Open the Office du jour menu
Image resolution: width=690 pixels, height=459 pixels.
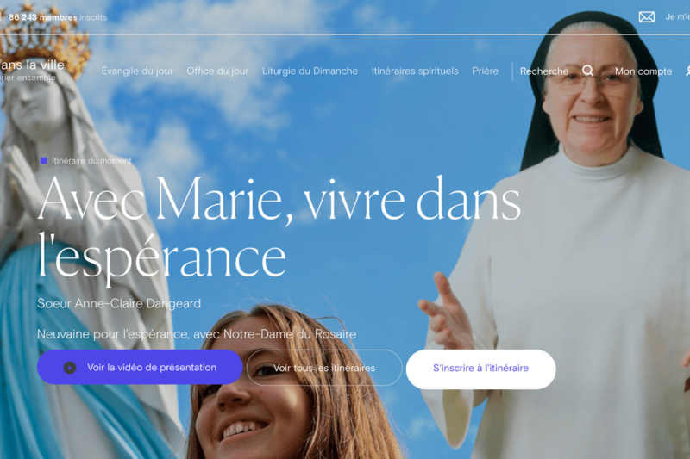(217, 71)
